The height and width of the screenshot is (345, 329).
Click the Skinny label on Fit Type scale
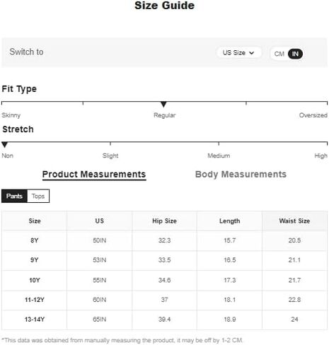[11, 115]
